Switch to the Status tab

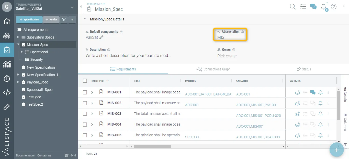coord(303,69)
